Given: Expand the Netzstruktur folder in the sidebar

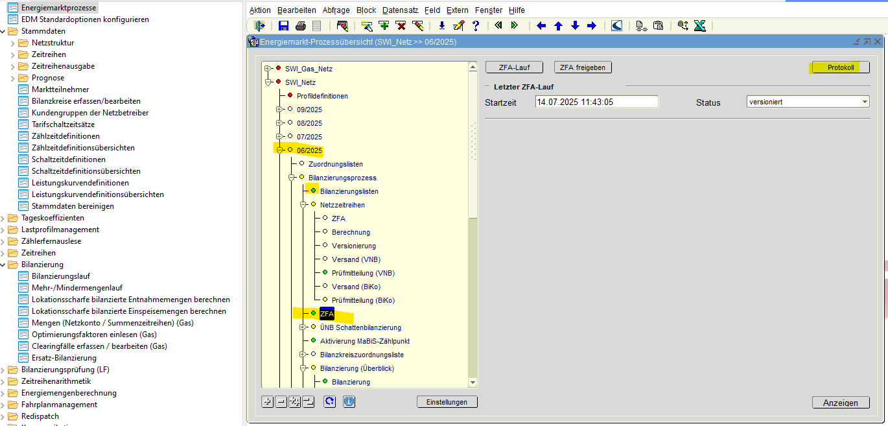Looking at the screenshot, I should tap(13, 43).
